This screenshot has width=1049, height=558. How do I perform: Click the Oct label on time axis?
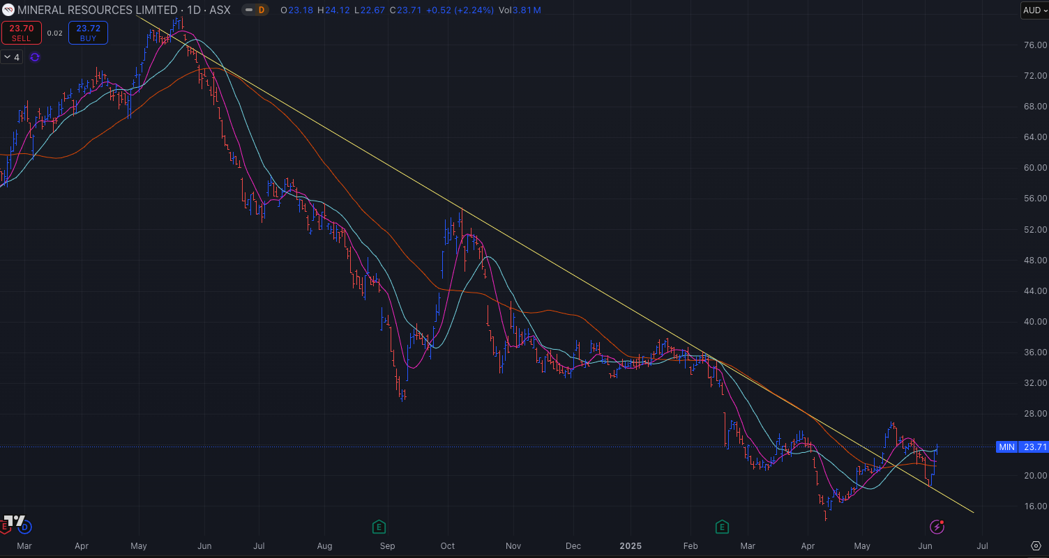point(448,545)
